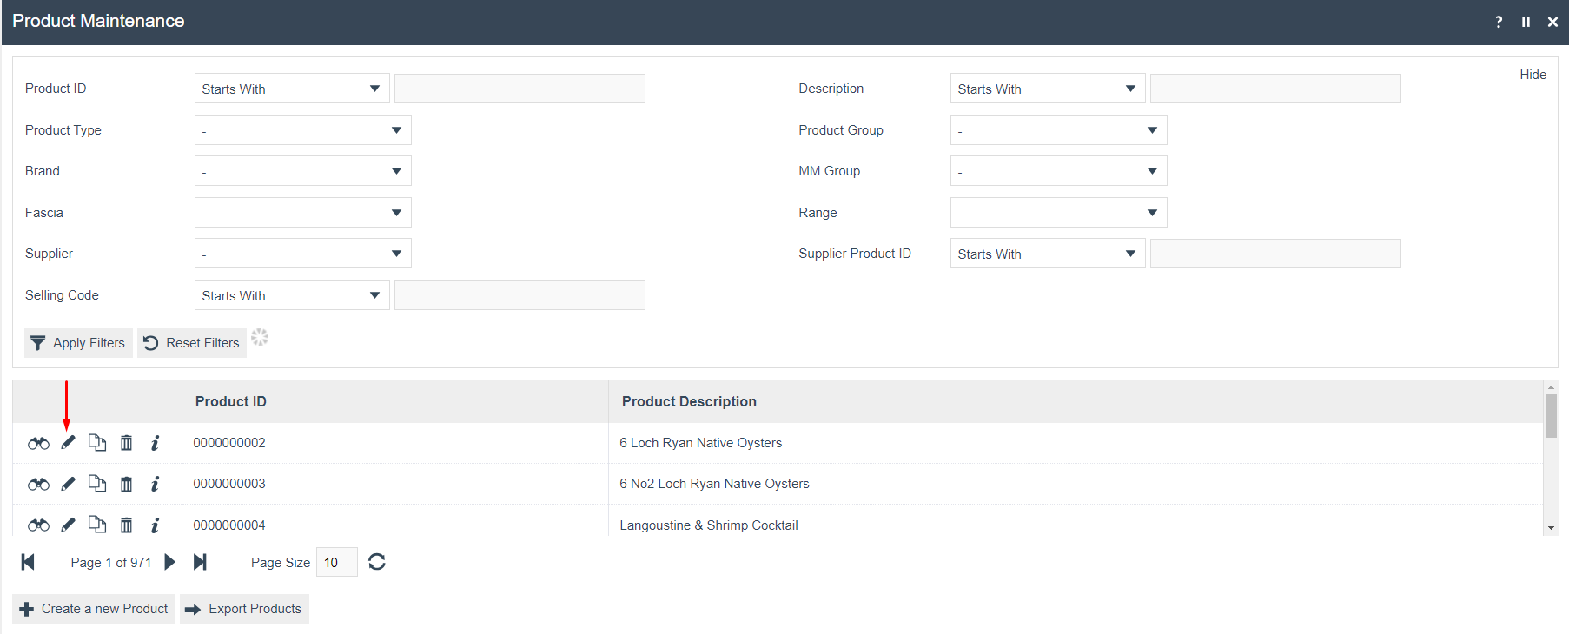Go to next page of products
The width and height of the screenshot is (1569, 634).
[x=169, y=562]
